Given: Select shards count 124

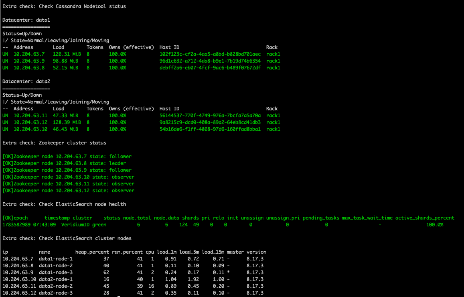Looking at the screenshot, I should pos(183,225).
